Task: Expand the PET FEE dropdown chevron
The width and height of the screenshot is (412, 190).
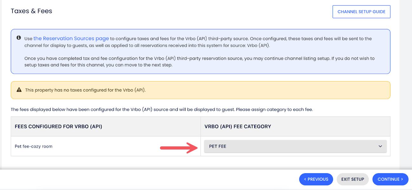Action: click(380, 146)
